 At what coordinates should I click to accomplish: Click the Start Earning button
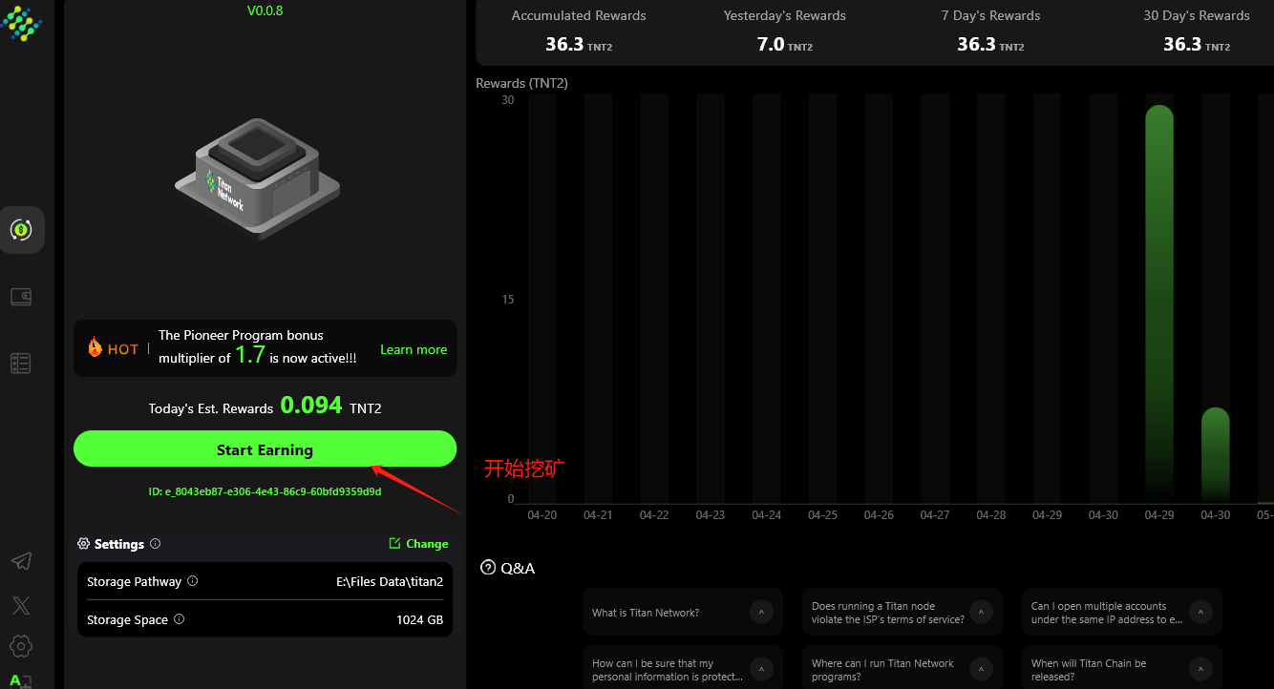point(265,449)
